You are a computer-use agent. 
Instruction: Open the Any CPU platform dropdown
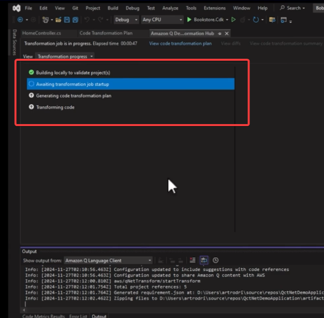162,20
